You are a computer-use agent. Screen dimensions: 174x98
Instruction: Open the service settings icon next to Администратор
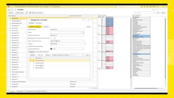tap(158, 7)
